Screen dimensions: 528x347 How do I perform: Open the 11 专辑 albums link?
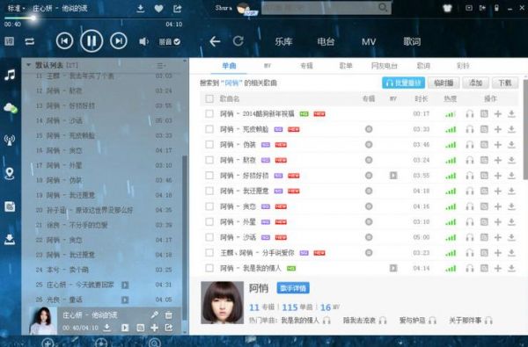[261, 307]
